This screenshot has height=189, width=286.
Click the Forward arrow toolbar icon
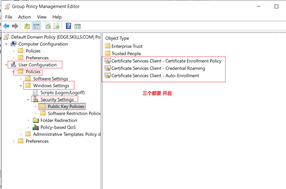[15, 26]
